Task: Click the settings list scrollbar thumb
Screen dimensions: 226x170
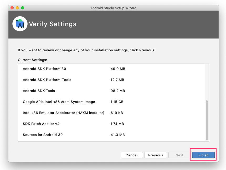Action: (x=207, y=120)
